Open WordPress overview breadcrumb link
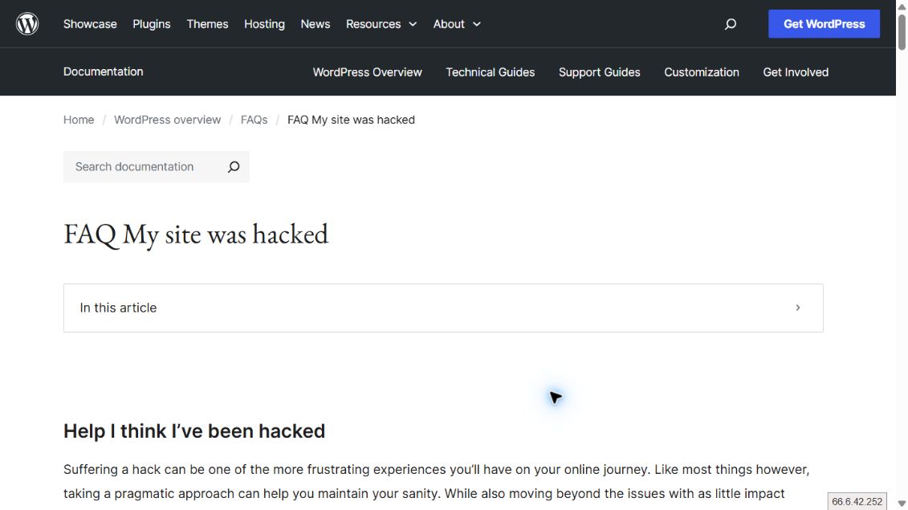The width and height of the screenshot is (908, 510). point(167,120)
